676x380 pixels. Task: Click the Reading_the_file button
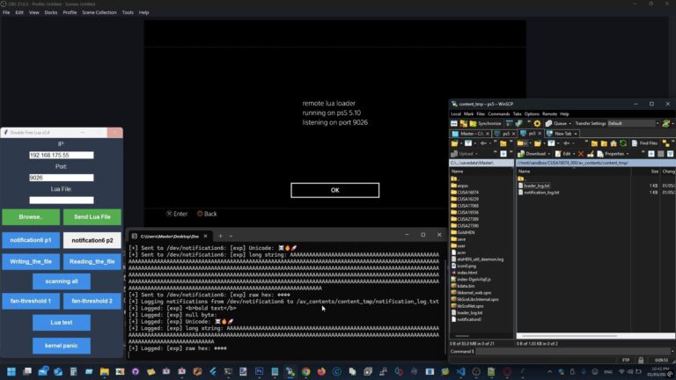point(92,261)
